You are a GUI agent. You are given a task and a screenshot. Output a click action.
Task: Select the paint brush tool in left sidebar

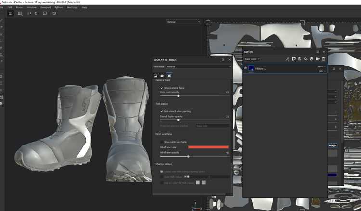[1, 21]
